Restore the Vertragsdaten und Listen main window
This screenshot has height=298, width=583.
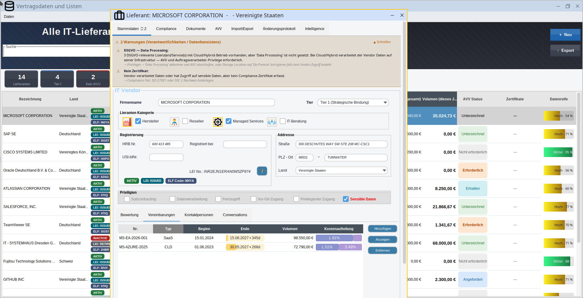click(568, 6)
